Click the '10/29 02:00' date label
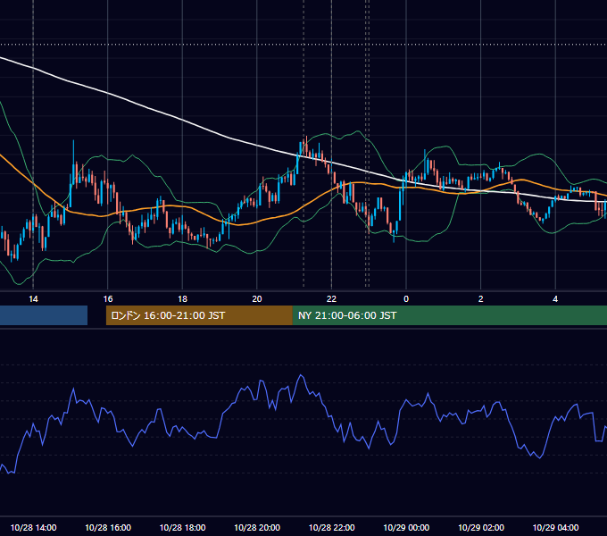Viewport: 607px width, 536px height. [481, 528]
